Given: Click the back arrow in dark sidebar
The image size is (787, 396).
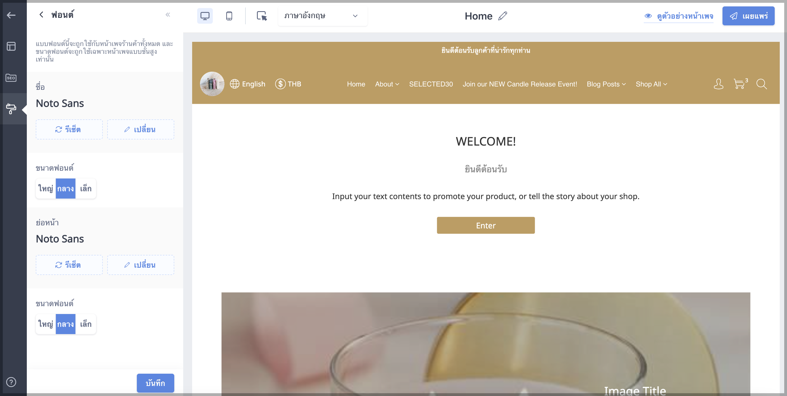Looking at the screenshot, I should [11, 15].
